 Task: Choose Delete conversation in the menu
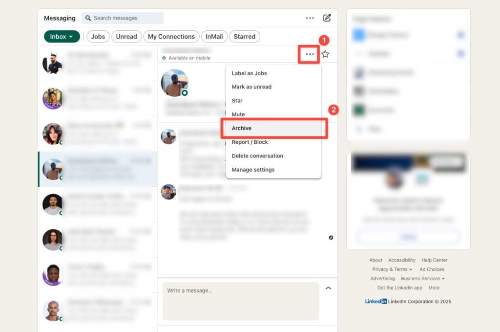pyautogui.click(x=257, y=156)
